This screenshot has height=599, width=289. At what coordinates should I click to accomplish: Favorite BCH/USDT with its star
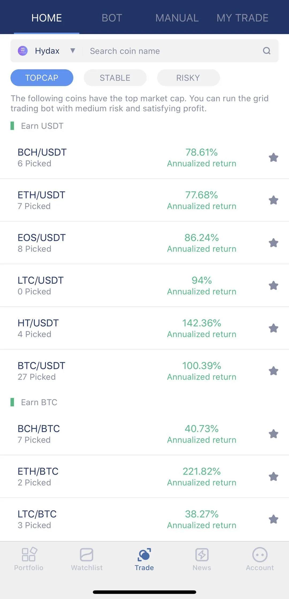click(273, 157)
